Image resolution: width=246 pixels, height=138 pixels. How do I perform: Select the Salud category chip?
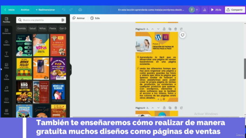32,28
